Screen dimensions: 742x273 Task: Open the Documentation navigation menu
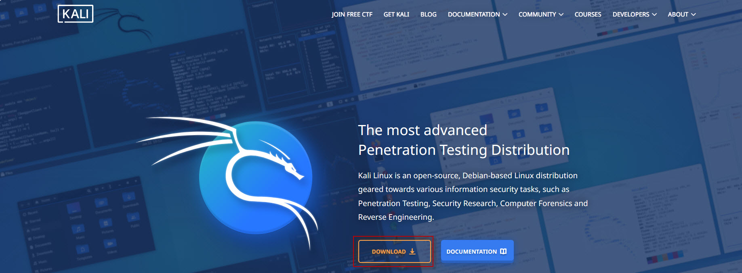(477, 15)
